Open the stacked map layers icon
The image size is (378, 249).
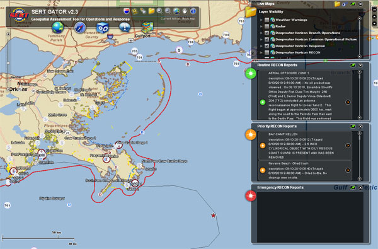coord(147,27)
